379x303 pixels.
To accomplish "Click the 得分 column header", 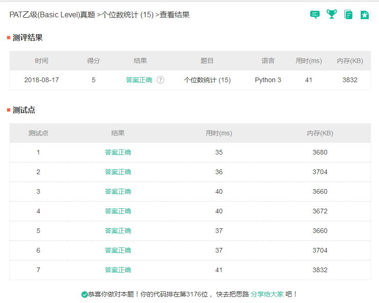I will 94,61.
